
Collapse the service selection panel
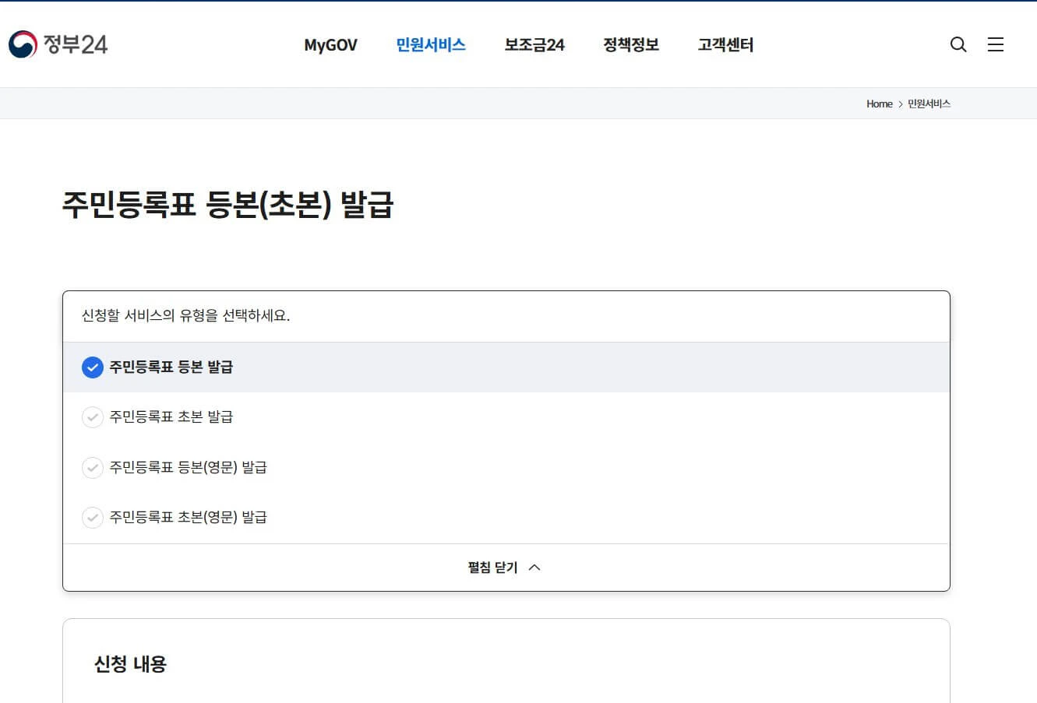coord(506,567)
